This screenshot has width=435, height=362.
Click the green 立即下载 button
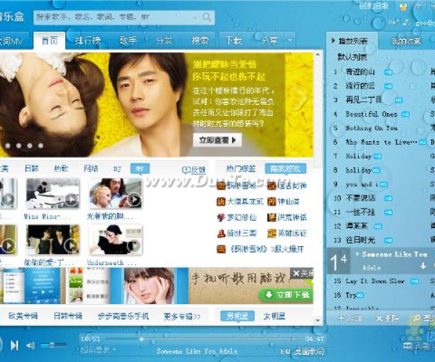(287, 295)
